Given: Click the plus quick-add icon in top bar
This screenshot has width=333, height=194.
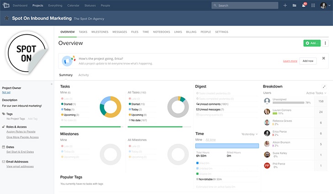Looking at the screenshot, I should 285,5.
